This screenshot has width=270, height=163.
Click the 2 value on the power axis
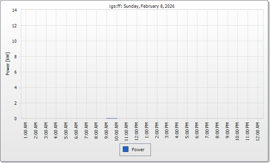pyautogui.click(x=15, y=103)
